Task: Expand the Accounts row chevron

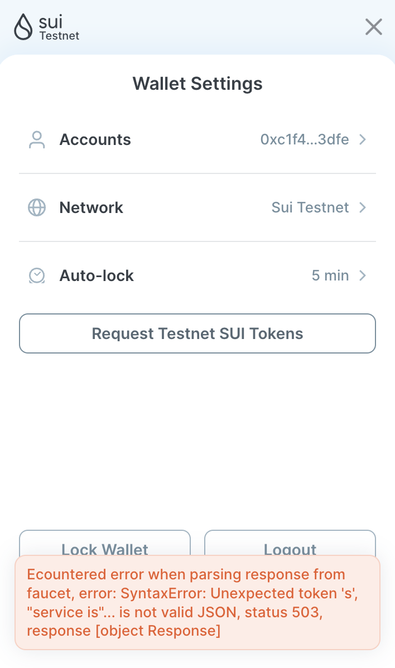Action: coord(363,139)
